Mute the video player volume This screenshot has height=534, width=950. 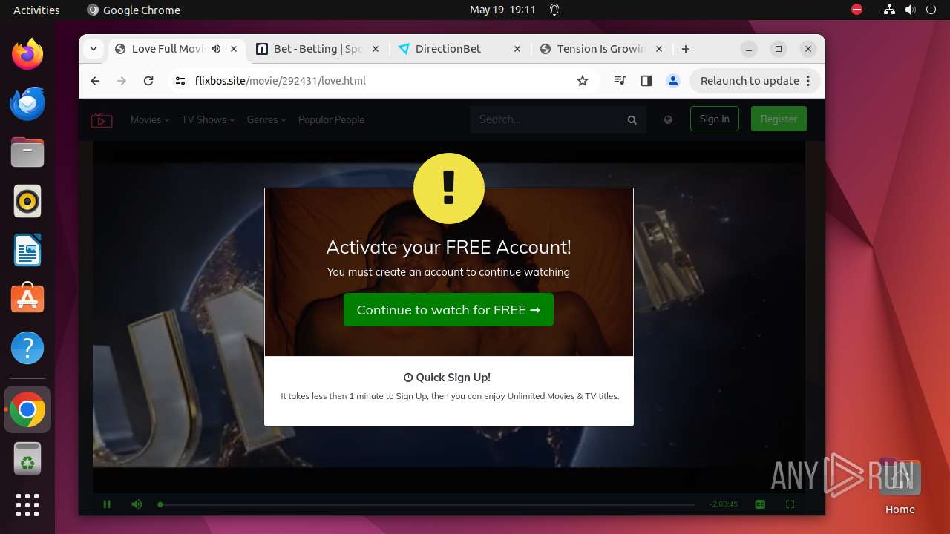pyautogui.click(x=137, y=504)
